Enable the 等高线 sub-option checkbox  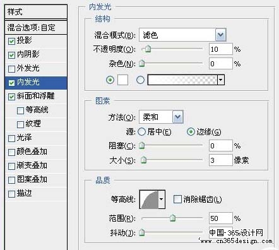20,110
